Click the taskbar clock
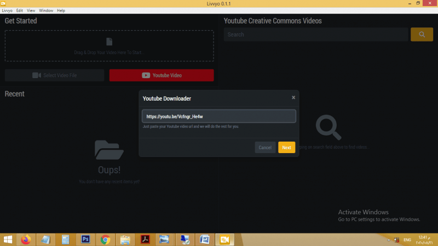 click(424, 240)
